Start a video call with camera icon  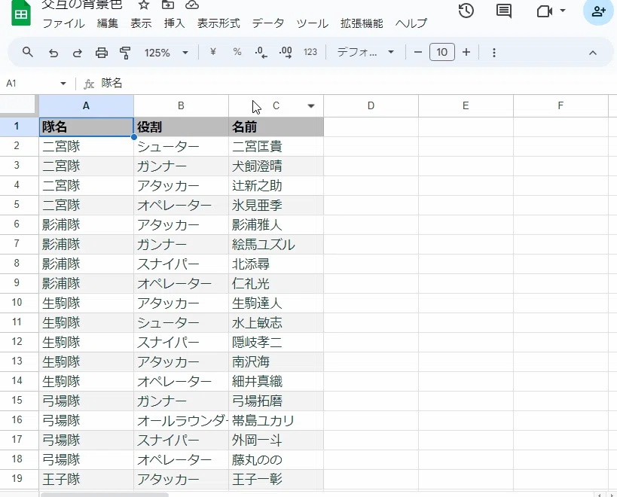545,11
